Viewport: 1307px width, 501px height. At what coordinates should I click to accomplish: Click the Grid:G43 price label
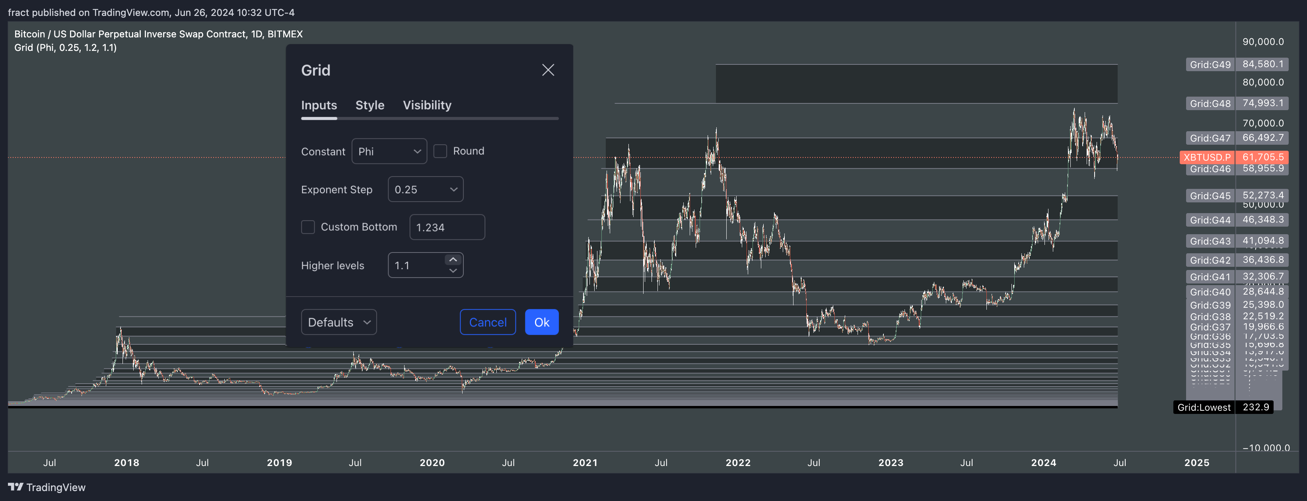click(1210, 241)
